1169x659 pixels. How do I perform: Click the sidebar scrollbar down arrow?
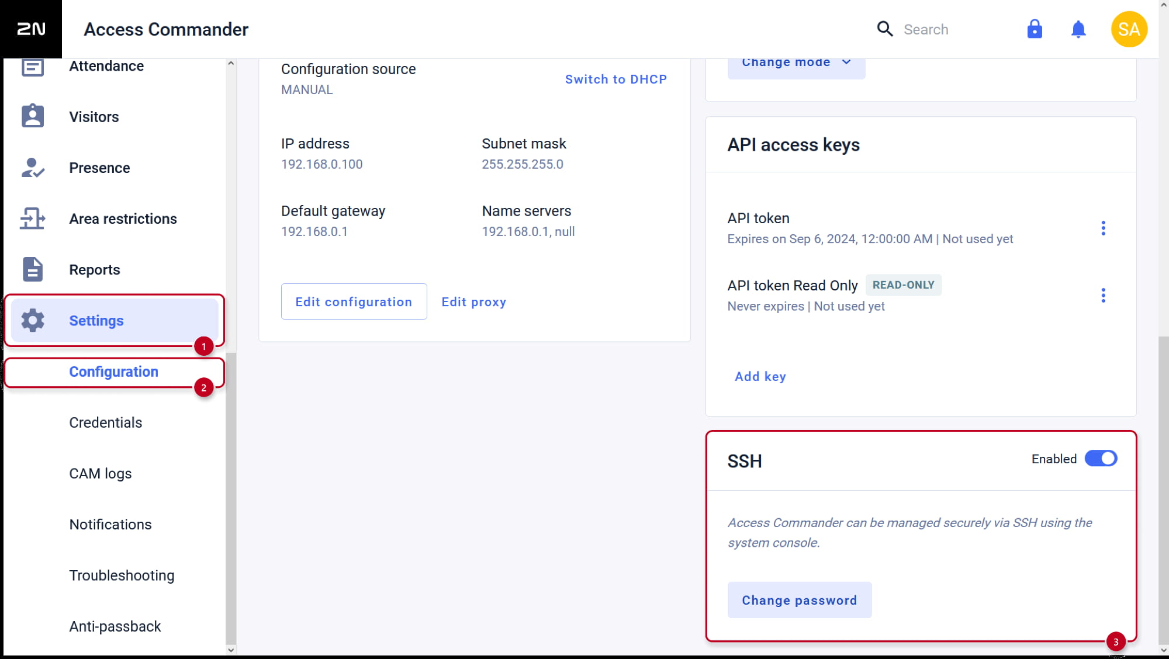231,650
